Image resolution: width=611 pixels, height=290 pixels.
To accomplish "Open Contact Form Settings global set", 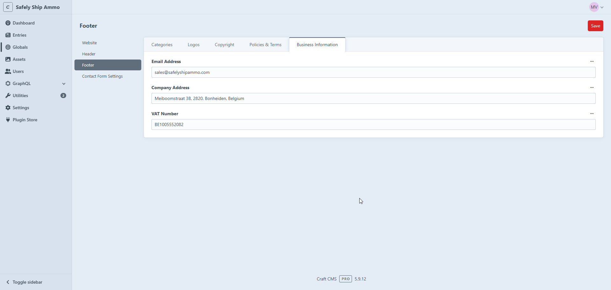I will (x=108, y=76).
